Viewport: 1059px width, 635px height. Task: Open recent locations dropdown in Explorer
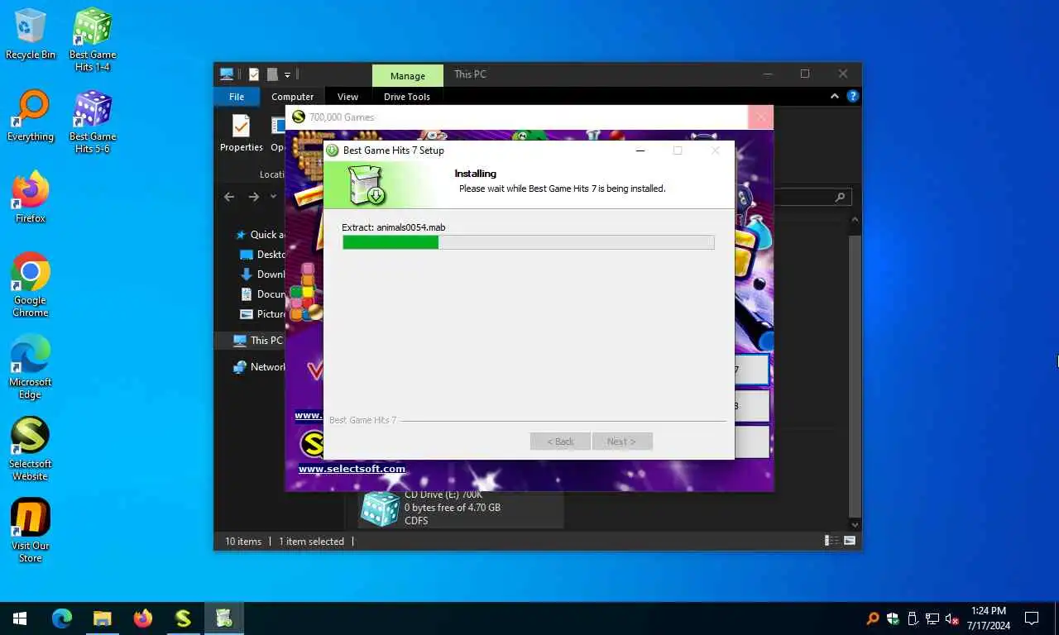point(274,197)
